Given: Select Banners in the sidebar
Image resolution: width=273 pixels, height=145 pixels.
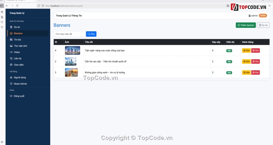Looking at the screenshot, I should (28, 33).
